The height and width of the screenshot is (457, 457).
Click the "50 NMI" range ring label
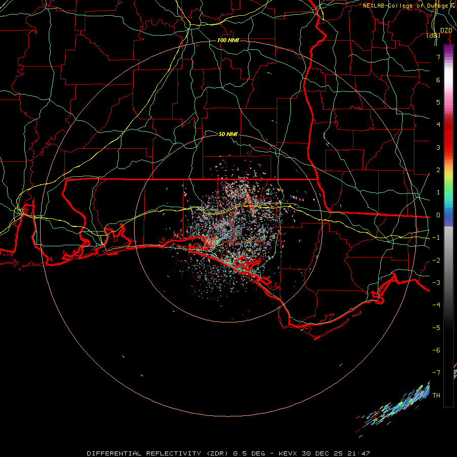[228, 134]
